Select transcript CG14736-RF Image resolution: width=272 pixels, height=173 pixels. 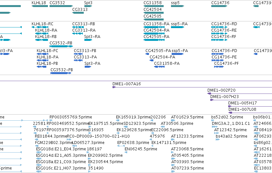tap(219, 40)
